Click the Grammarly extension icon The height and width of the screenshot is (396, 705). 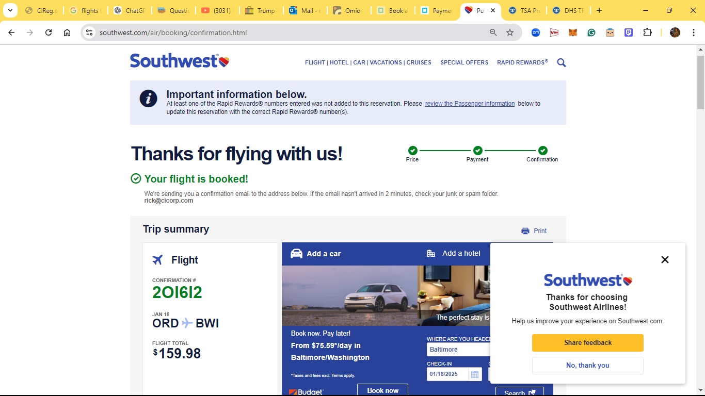point(591,32)
